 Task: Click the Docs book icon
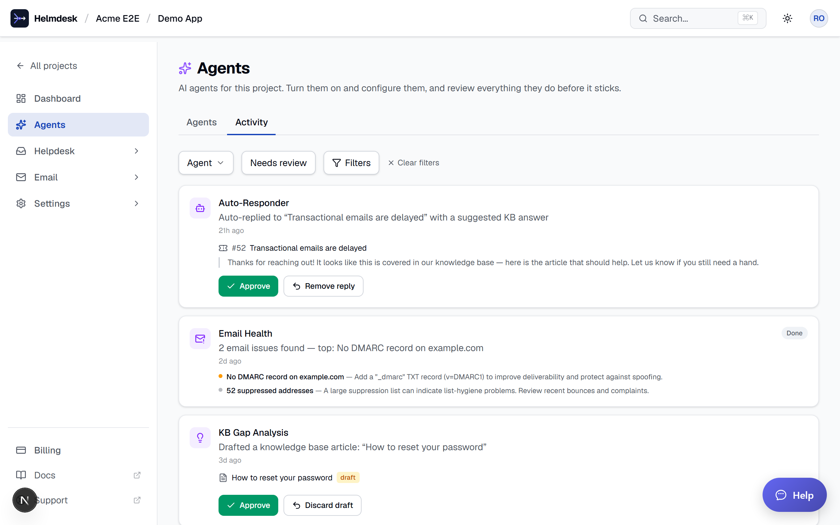[21, 475]
